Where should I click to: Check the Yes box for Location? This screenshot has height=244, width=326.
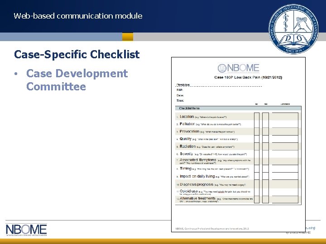tap(265, 117)
